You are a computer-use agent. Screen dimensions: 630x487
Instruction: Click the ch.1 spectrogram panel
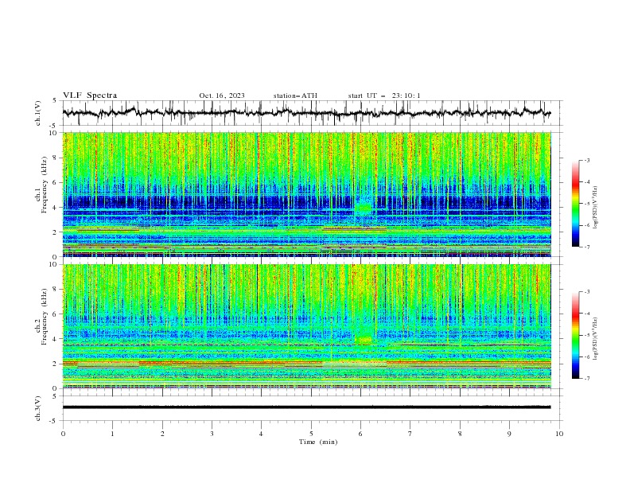coord(306,194)
